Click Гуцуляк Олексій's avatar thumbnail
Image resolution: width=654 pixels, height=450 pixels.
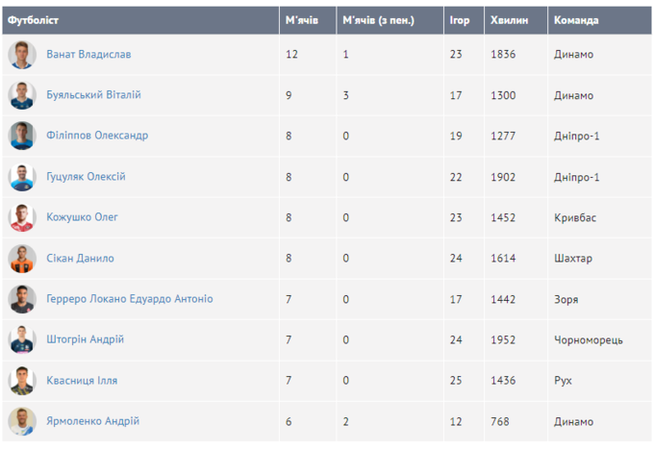(22, 177)
